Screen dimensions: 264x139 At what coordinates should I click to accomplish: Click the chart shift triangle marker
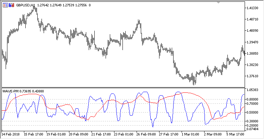(x=218, y=3)
